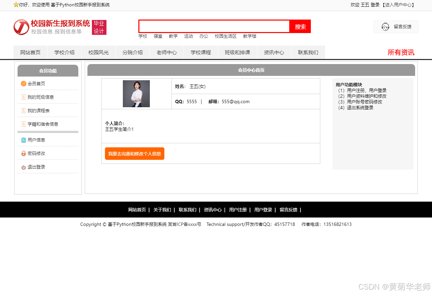This screenshot has width=432, height=294.
Task: Click the 办公 search keyword link
Action: click(204, 36)
